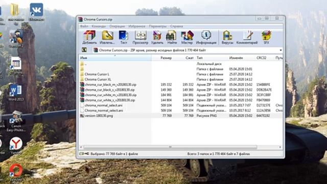Open the Yandex browser desktop shortcut
This screenshot has width=327, height=184.
pos(16,146)
